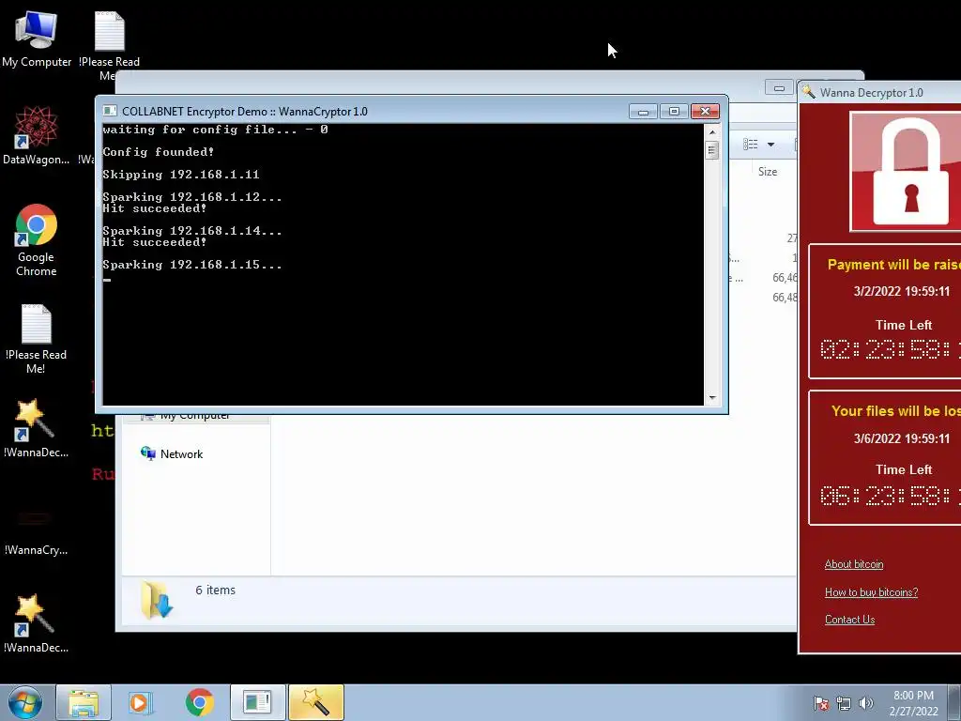The width and height of the screenshot is (961, 721).
Task: Click the console vertical scrollbar thumb
Action: point(712,150)
